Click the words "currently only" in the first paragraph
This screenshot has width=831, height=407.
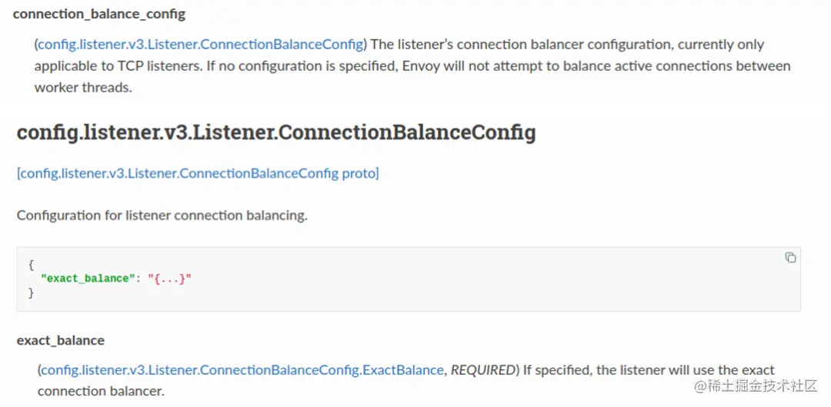click(x=721, y=45)
